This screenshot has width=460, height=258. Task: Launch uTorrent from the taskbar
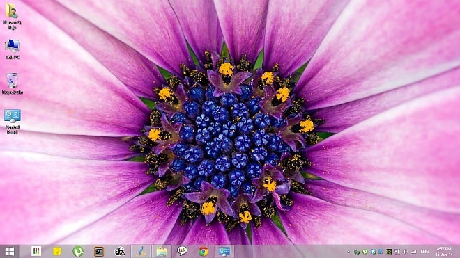pos(78,251)
